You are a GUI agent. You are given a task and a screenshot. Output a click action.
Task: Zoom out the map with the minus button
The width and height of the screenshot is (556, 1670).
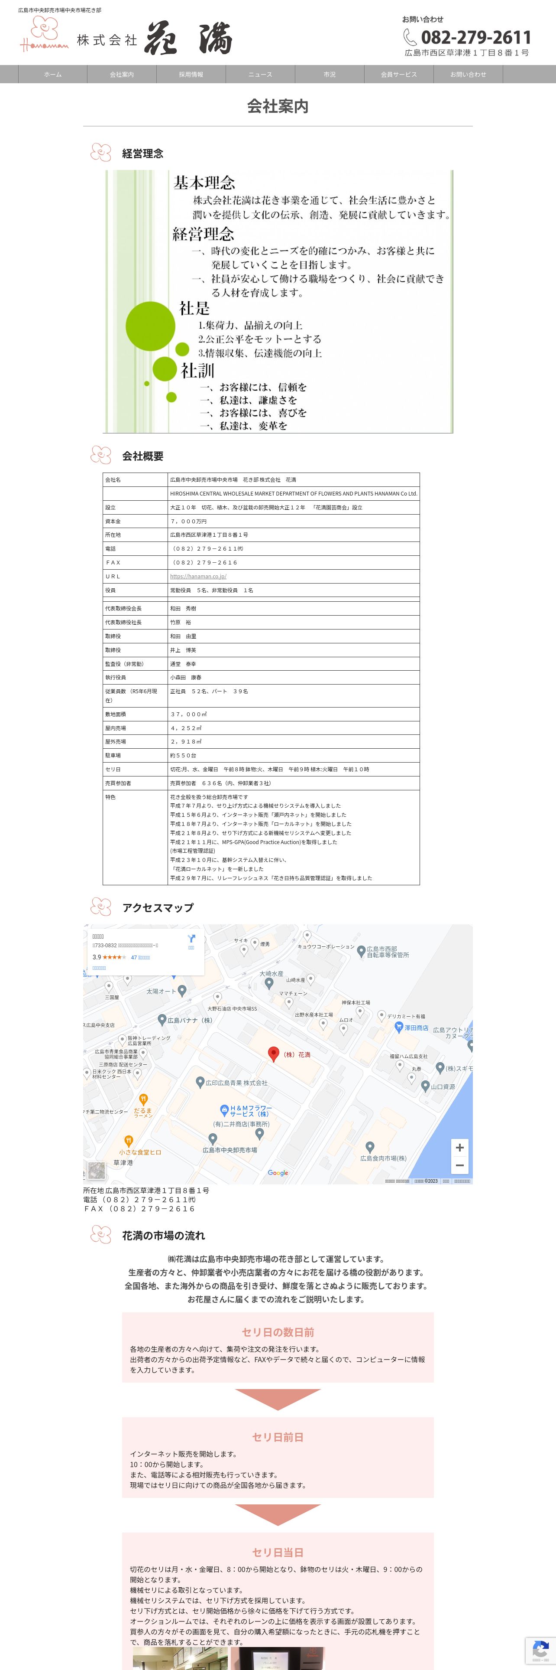459,1165
